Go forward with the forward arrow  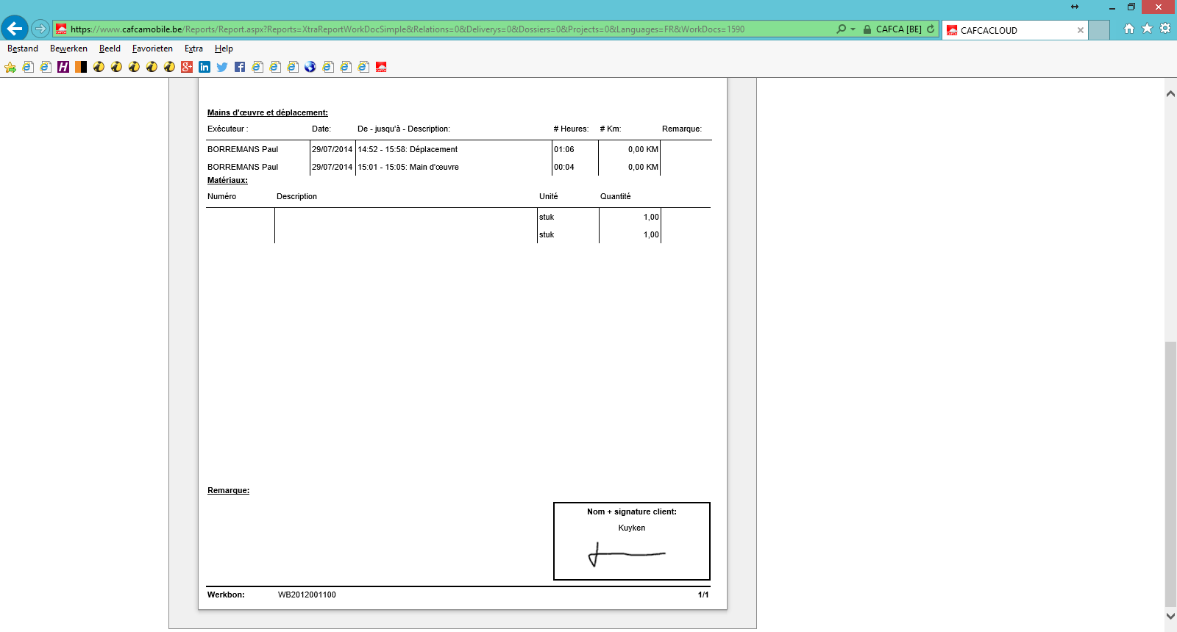point(40,29)
